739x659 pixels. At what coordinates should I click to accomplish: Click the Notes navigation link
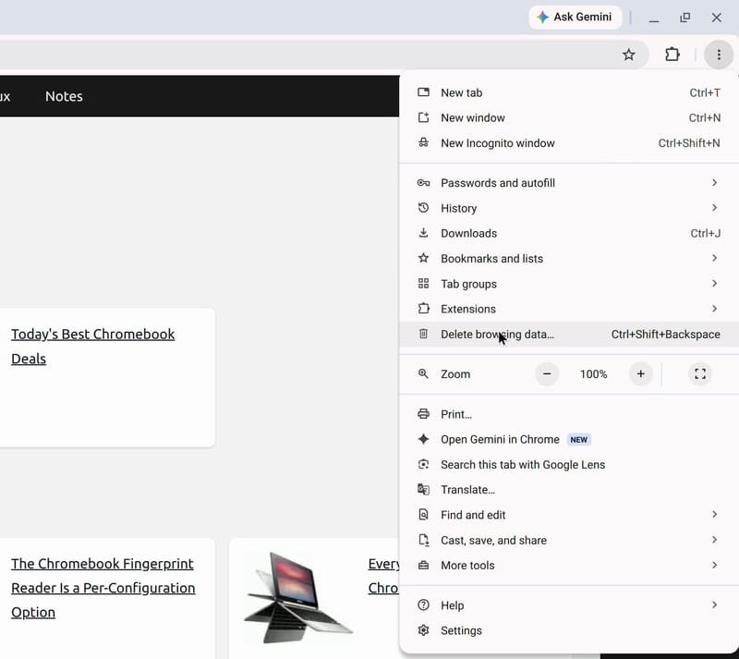click(64, 96)
